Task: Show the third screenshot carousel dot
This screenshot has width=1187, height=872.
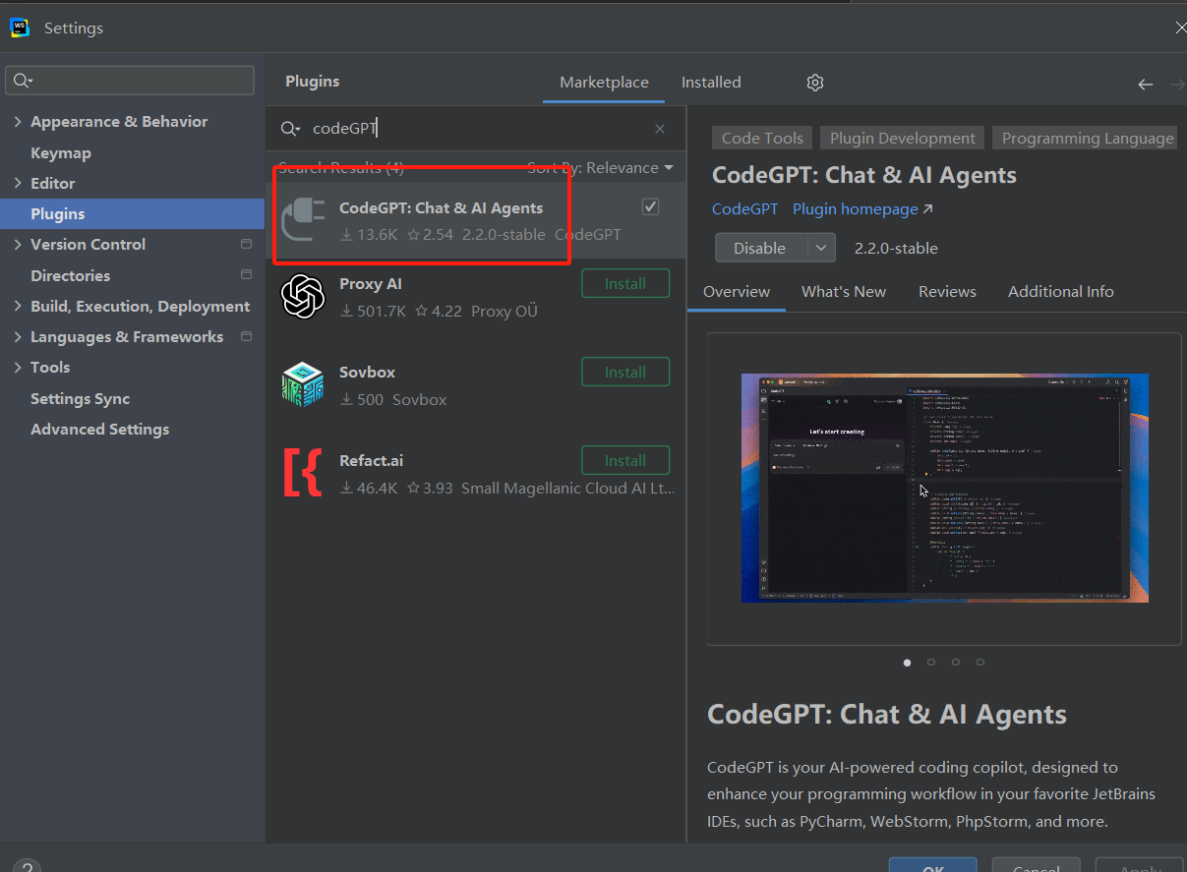Action: click(x=956, y=663)
